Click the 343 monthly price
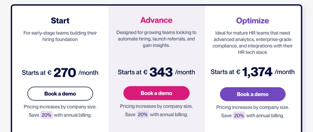 (161, 72)
